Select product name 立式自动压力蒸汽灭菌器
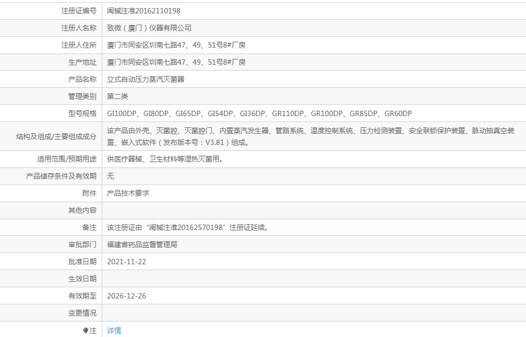Screen dimensions: 526x337 [x=146, y=79]
